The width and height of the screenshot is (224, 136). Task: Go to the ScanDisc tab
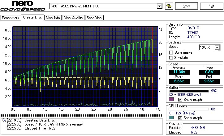[x=94, y=18]
